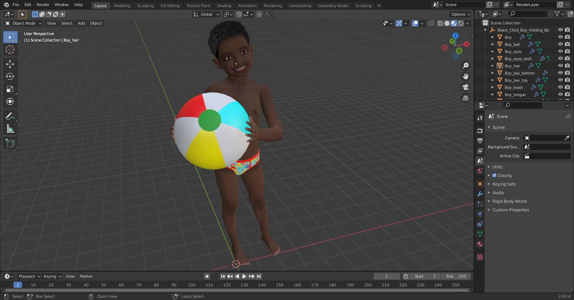574x300 pixels.
Task: Toggle snapping magnet icon
Action: pos(239,14)
